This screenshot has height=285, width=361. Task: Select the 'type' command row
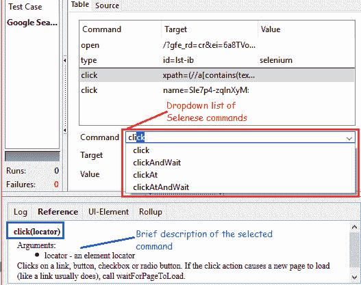pyautogui.click(x=217, y=60)
